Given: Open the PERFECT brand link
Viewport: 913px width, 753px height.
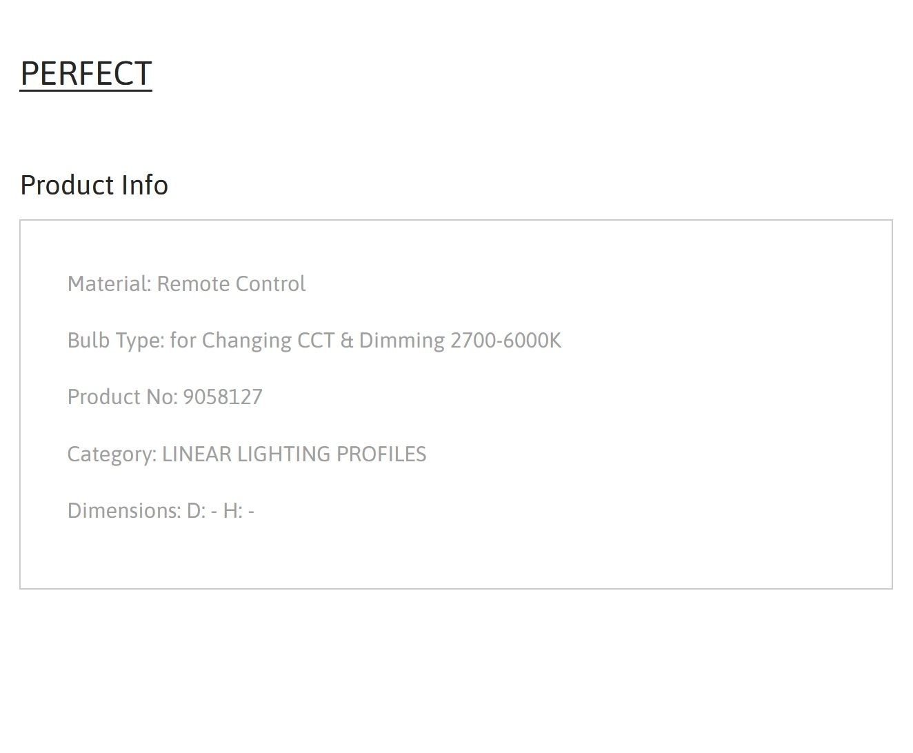Looking at the screenshot, I should coord(86,74).
